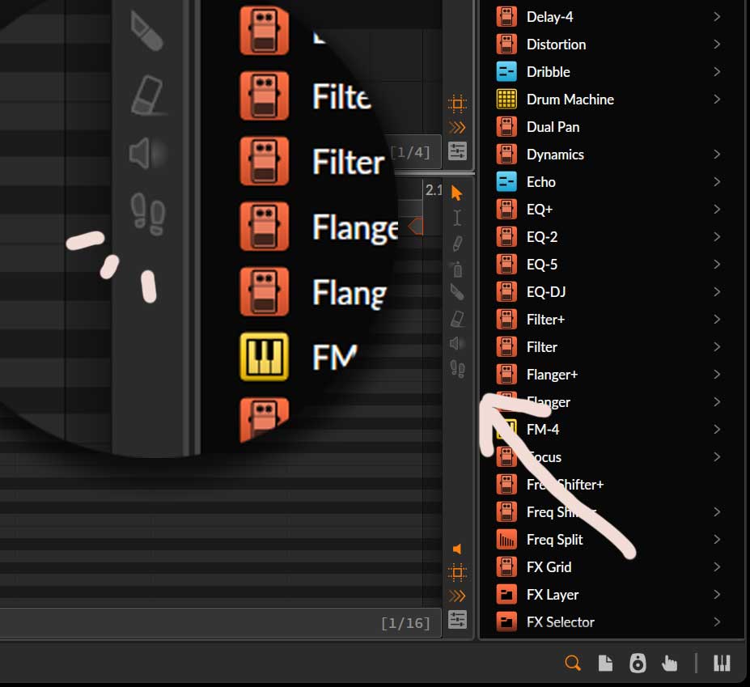Viewport: 750px width, 687px height.
Task: Expand the FX Selector chevron
Action: [717, 622]
